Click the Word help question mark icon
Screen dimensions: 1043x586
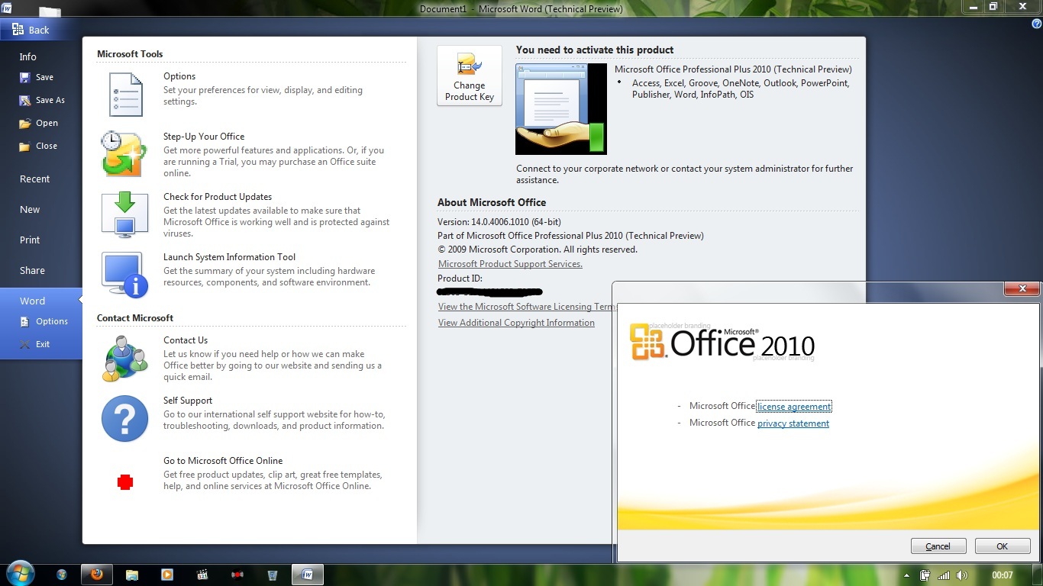point(1036,24)
